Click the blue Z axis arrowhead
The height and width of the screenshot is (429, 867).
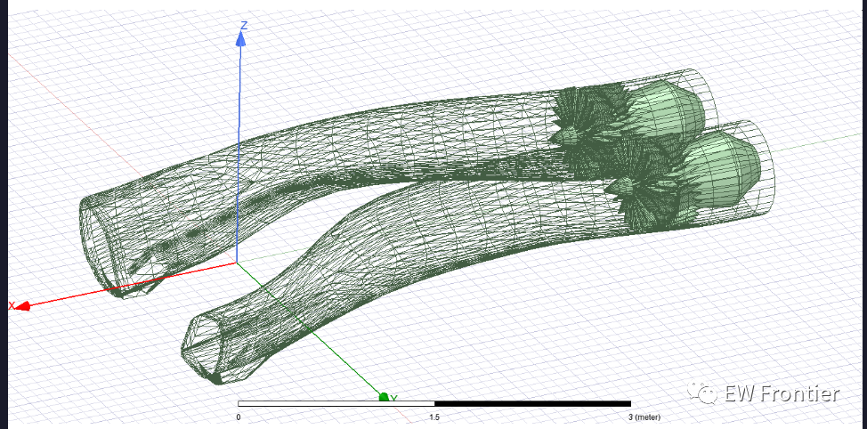pos(240,38)
